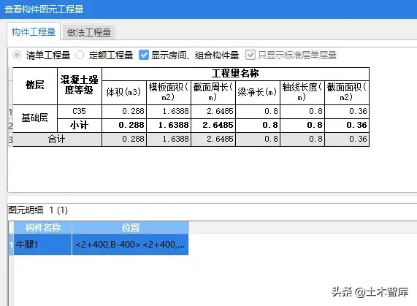Click bold 0.36 in the 小计 row
Screen dimensions: 417x306
click(x=347, y=125)
